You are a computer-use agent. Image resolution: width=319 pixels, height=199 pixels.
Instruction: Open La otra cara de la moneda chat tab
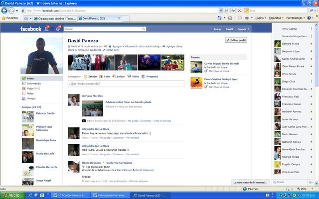tap(250, 183)
